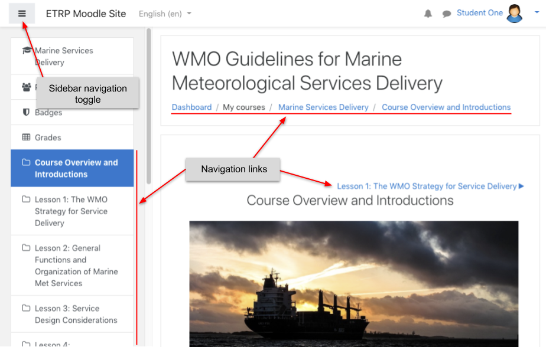The height and width of the screenshot is (347, 546).
Task: Click the Participants group icon
Action: [x=27, y=87]
